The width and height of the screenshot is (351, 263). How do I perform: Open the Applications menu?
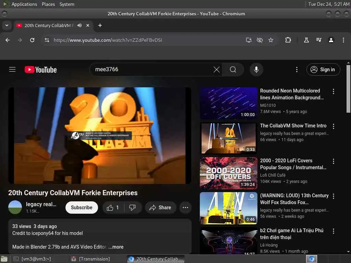click(x=24, y=4)
